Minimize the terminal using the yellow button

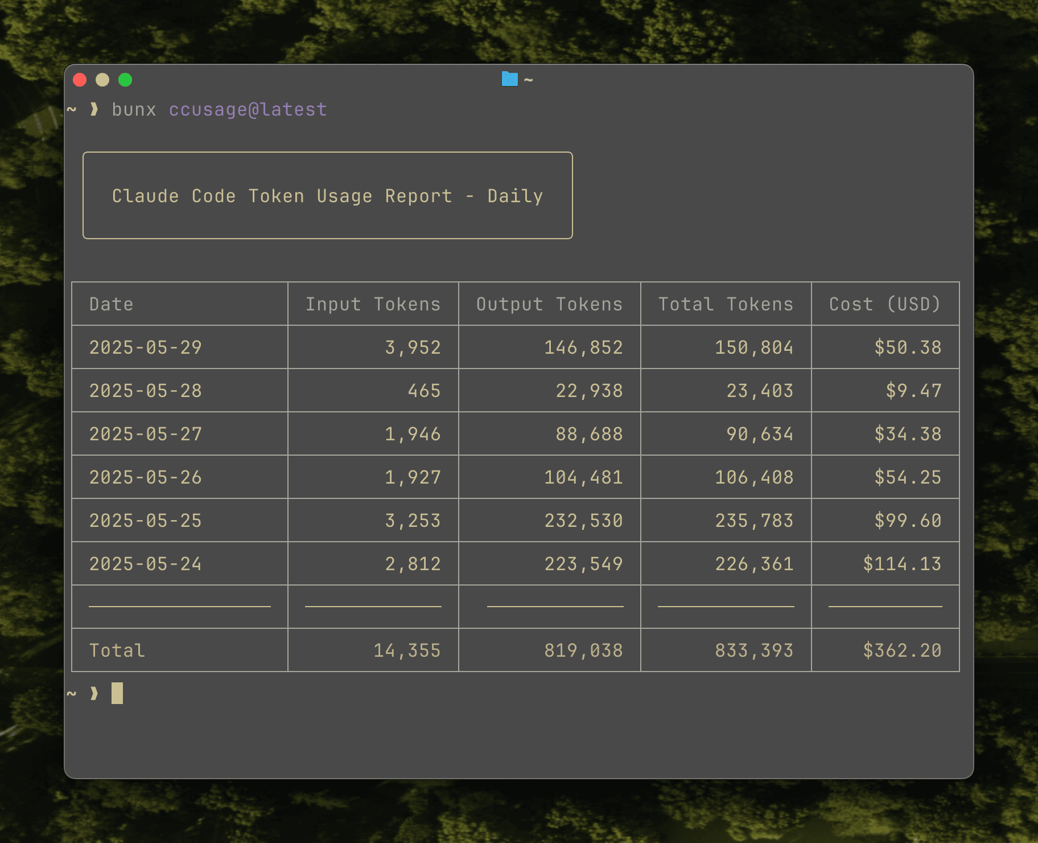click(x=102, y=80)
